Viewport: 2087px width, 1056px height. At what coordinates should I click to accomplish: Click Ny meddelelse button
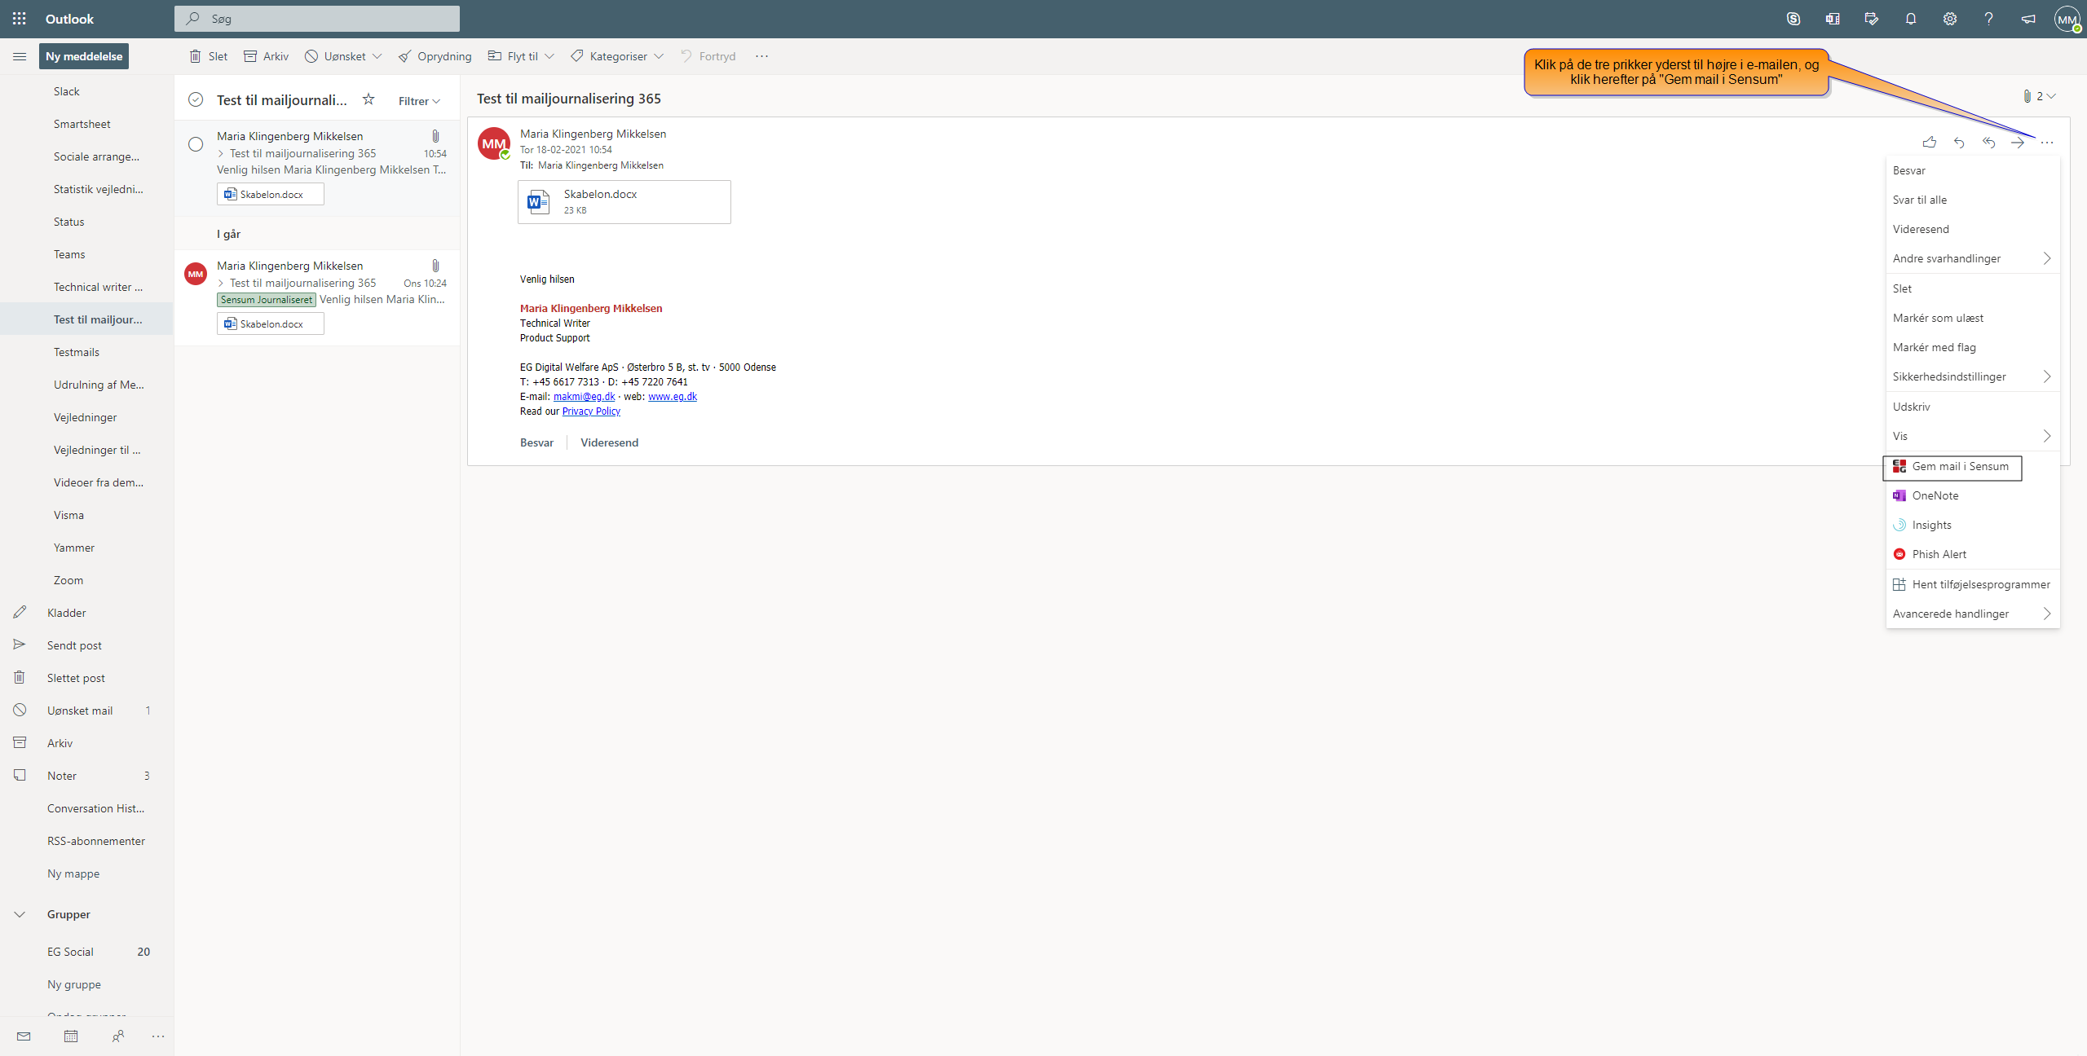click(x=84, y=56)
